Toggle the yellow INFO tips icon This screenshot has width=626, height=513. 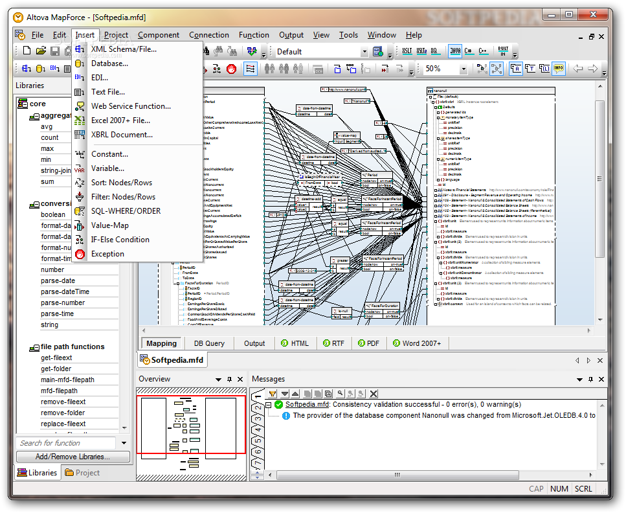pyautogui.click(x=559, y=69)
